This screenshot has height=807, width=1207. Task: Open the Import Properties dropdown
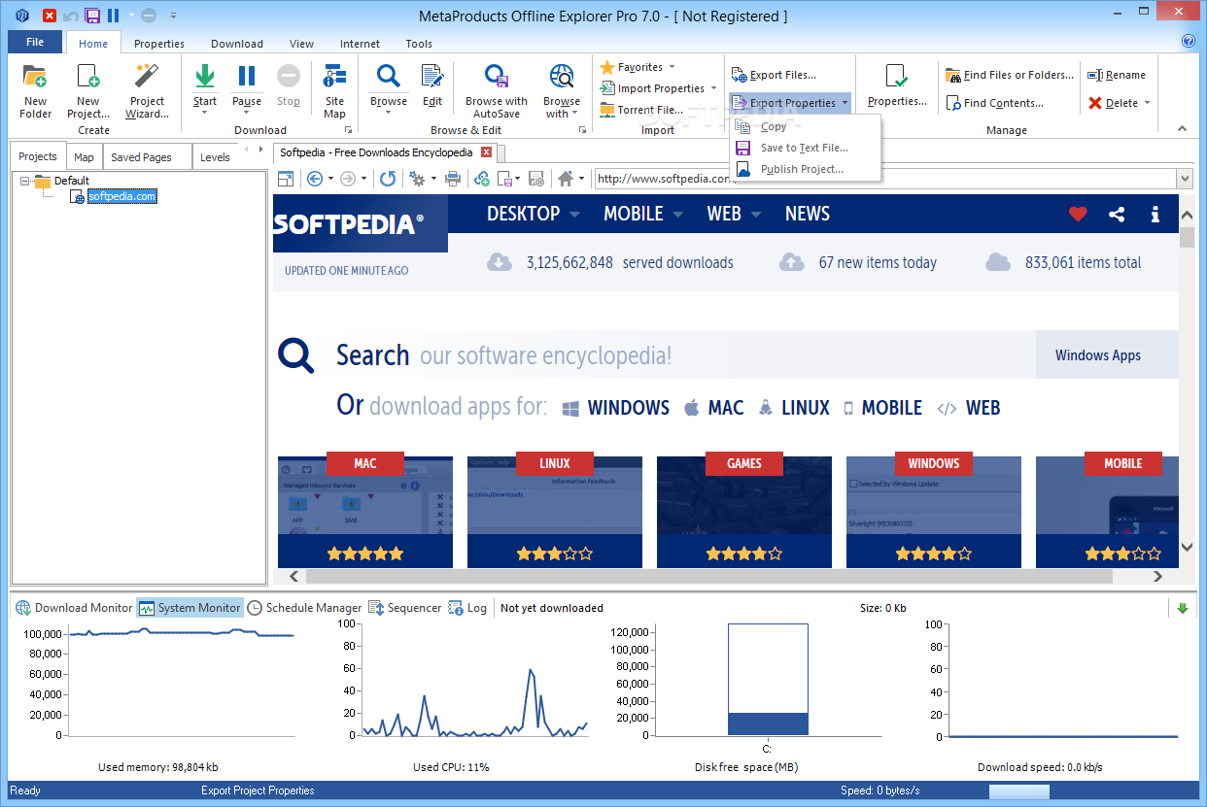click(713, 88)
